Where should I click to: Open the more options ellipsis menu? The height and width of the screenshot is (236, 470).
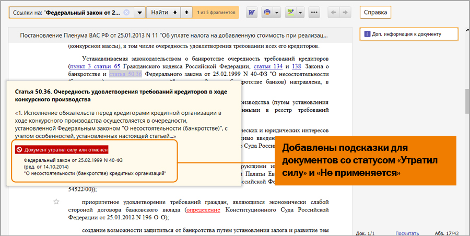(314, 12)
